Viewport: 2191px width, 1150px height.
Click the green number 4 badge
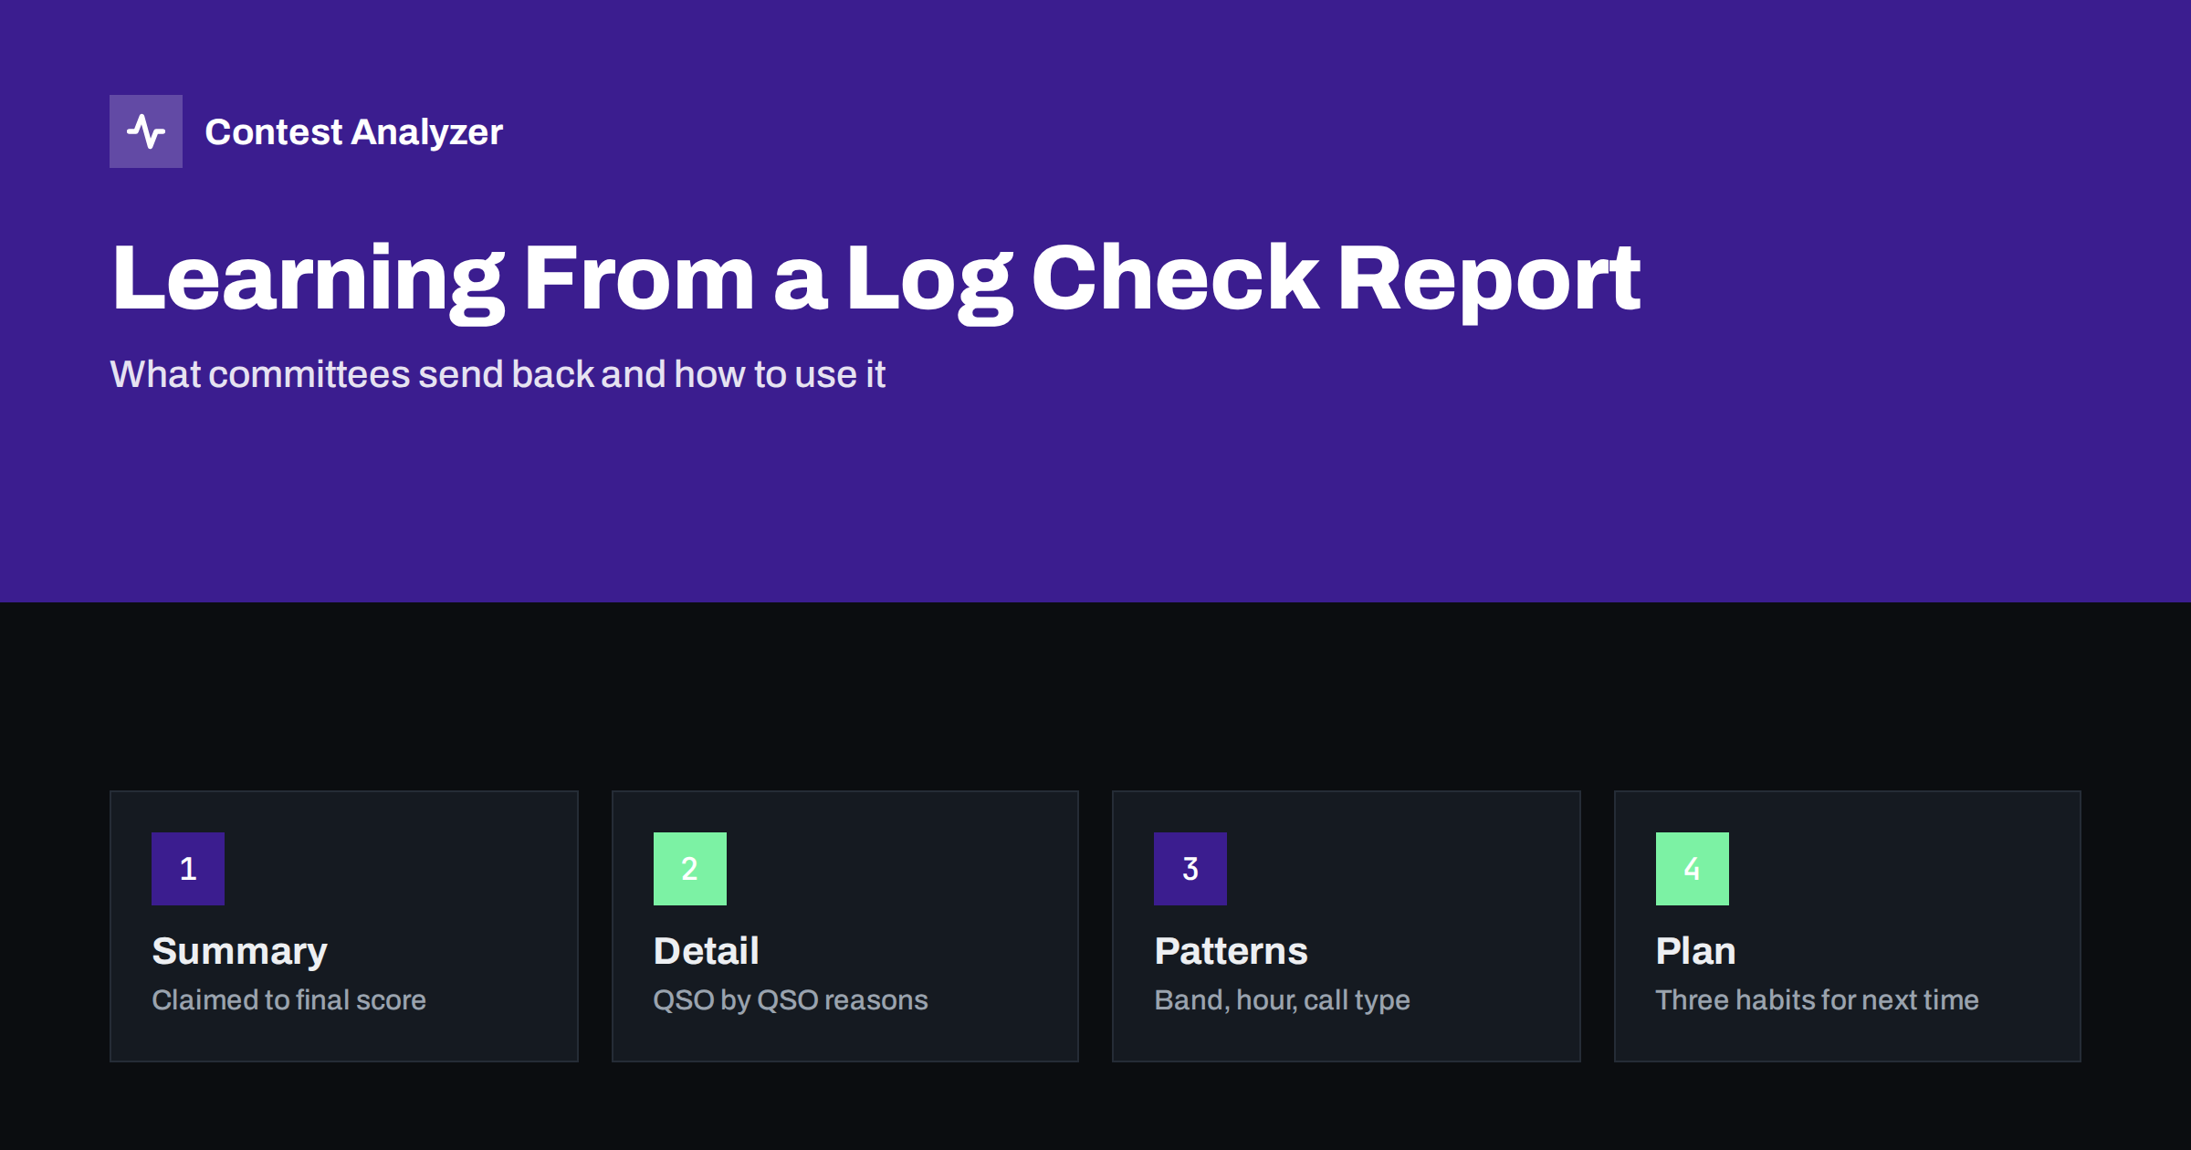(x=1693, y=869)
